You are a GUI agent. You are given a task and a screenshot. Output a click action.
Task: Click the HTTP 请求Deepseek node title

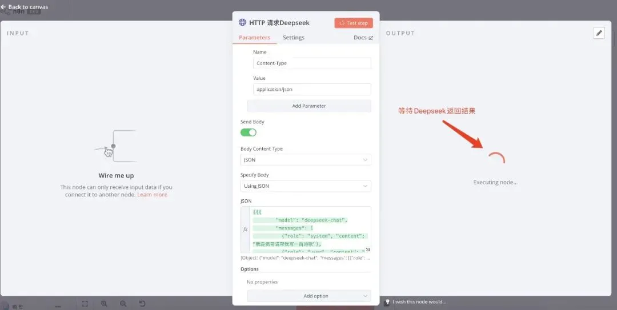tap(279, 23)
